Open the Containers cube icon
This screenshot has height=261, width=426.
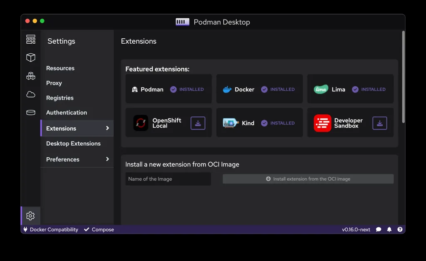(x=31, y=57)
